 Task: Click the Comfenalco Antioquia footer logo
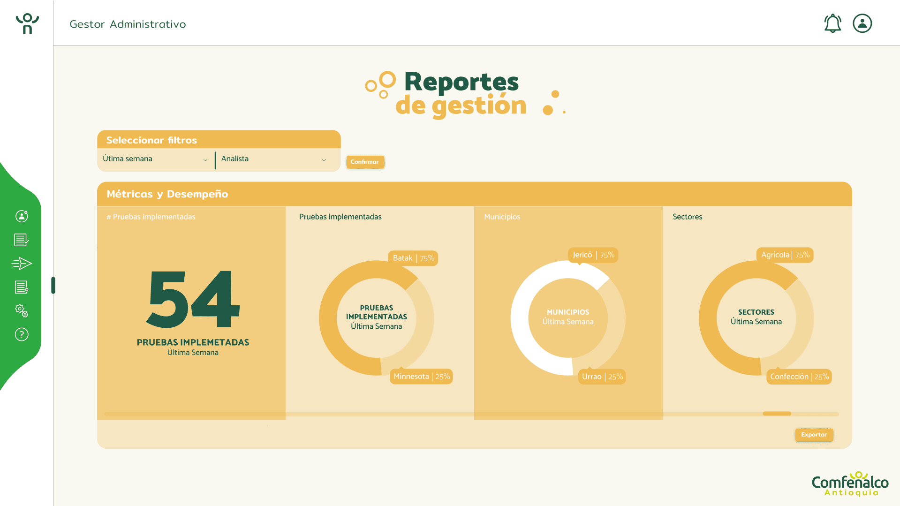(x=850, y=483)
